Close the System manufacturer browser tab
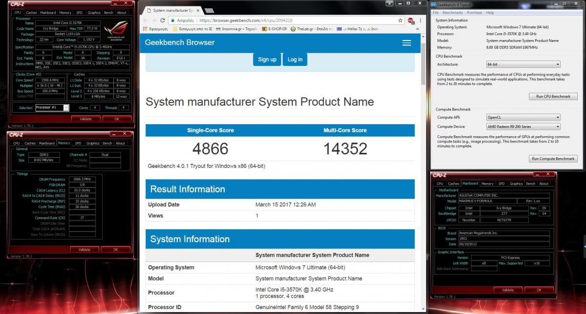This screenshot has height=314, width=586. click(197, 10)
